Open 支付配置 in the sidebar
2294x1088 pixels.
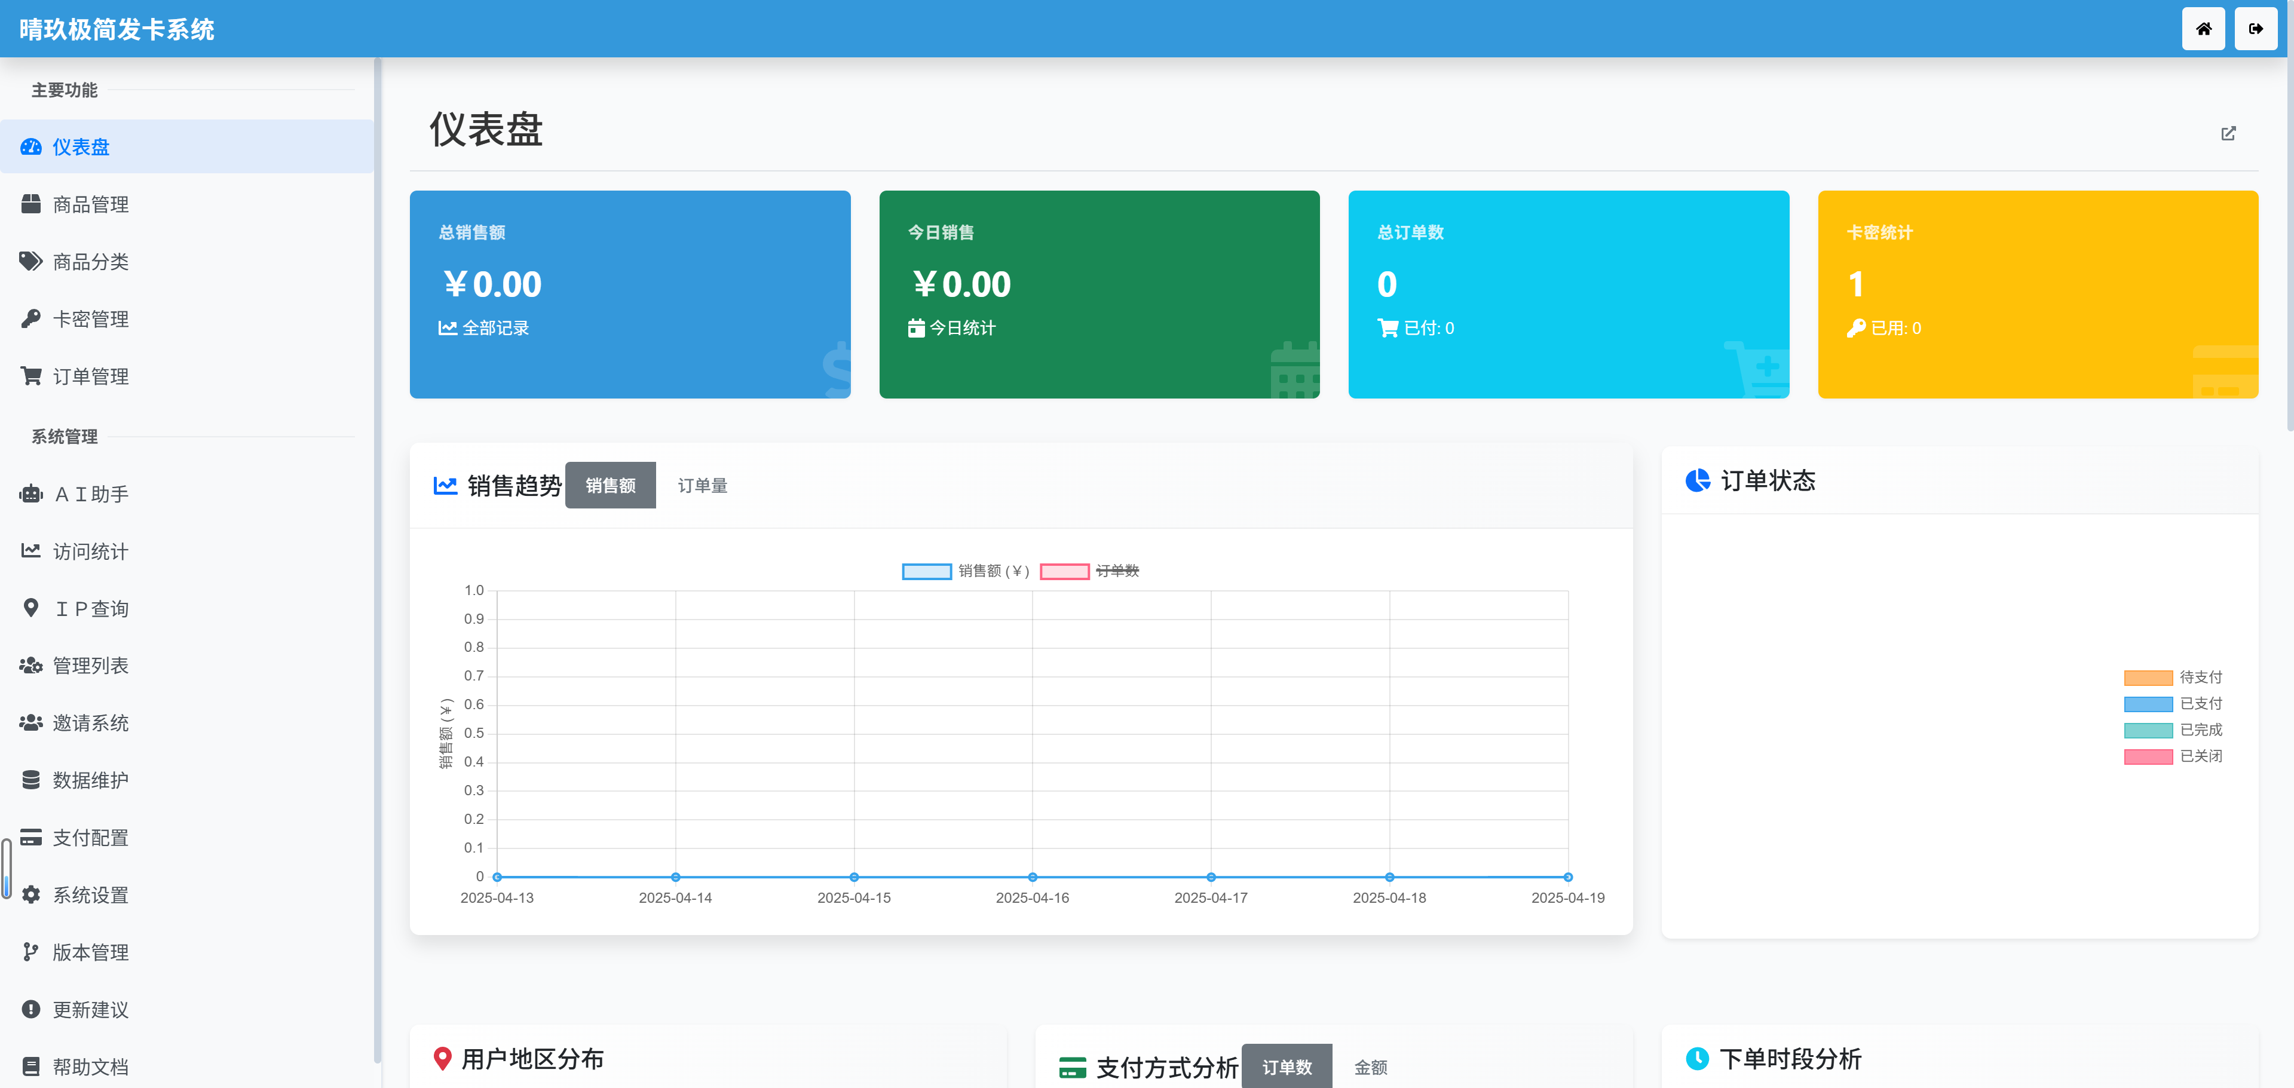coord(90,837)
